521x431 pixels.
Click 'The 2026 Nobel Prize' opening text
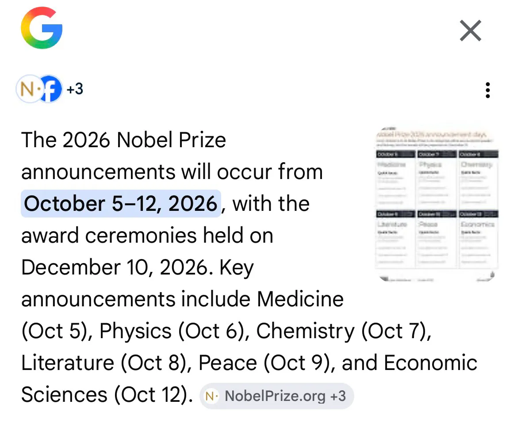click(x=123, y=140)
